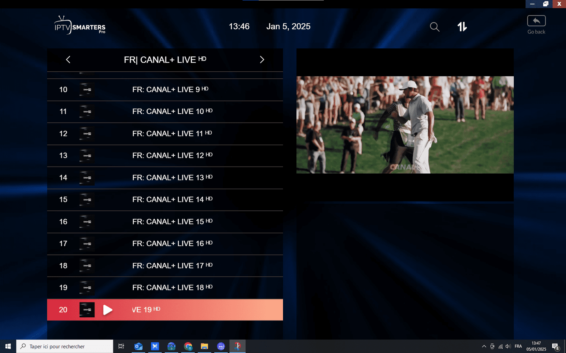Viewport: 566px width, 353px height.
Task: Open the Windows Start menu
Action: point(8,346)
